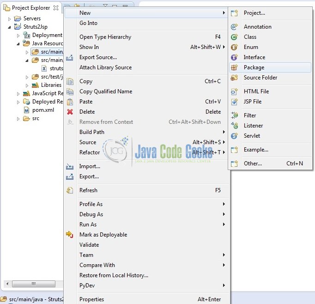
Task: Click the Annotation @ icon
Action: click(x=234, y=27)
